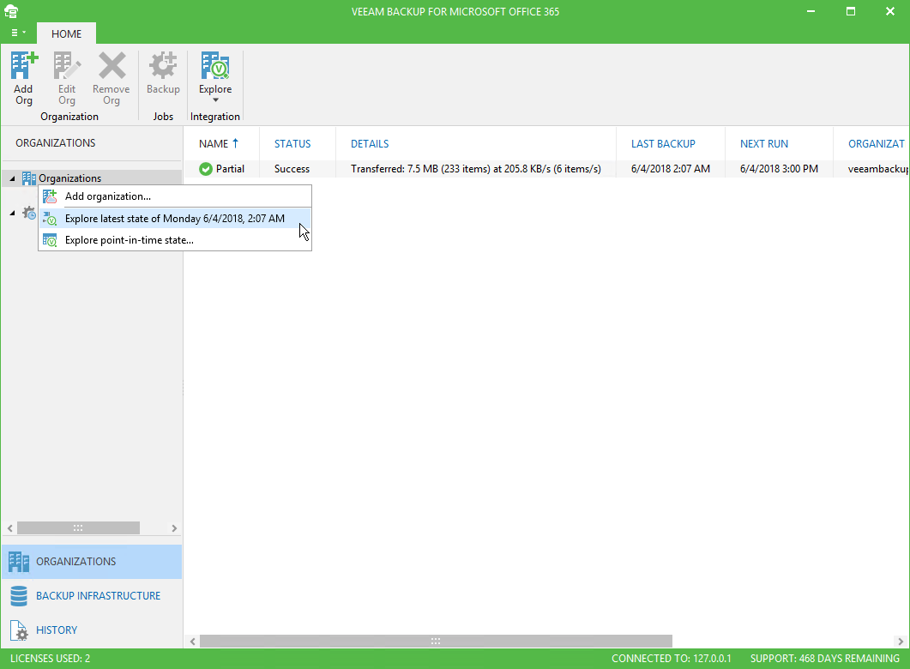
Task: Click the job list scroll-right arrow
Action: click(900, 642)
